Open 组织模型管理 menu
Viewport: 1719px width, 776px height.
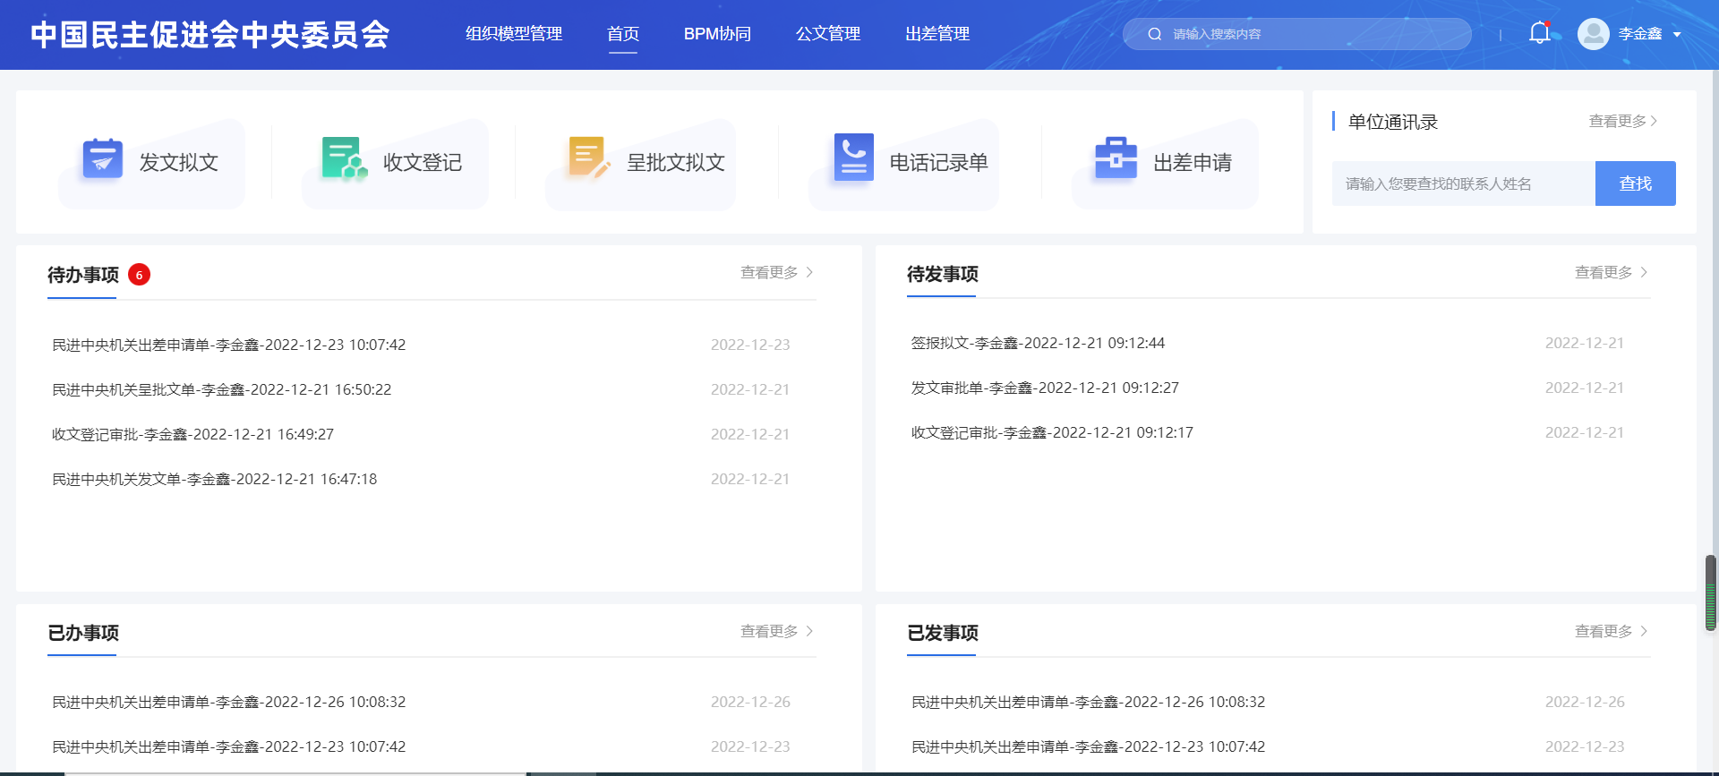click(514, 34)
